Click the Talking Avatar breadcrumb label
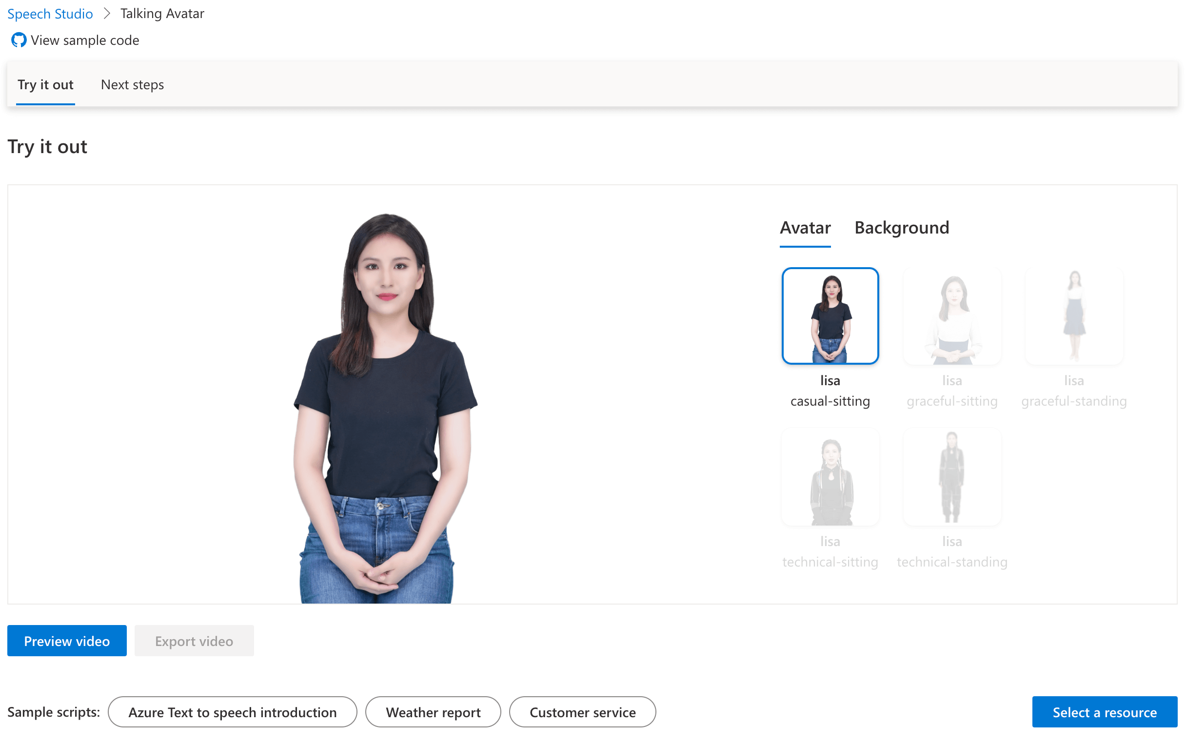Viewport: 1186px width, 744px height. [162, 13]
